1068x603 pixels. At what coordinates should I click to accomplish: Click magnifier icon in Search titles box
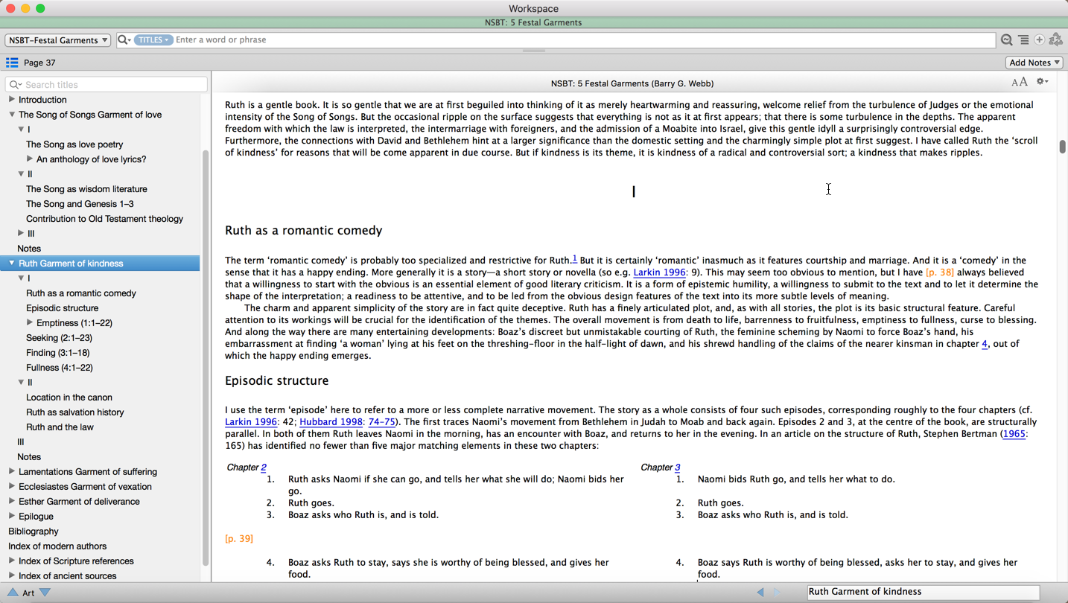click(x=15, y=85)
